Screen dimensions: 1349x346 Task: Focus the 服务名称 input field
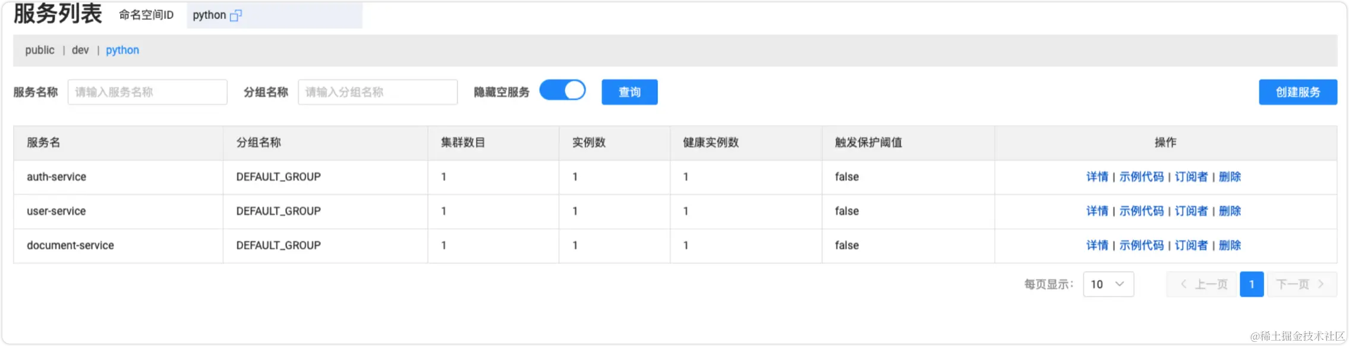[x=147, y=92]
